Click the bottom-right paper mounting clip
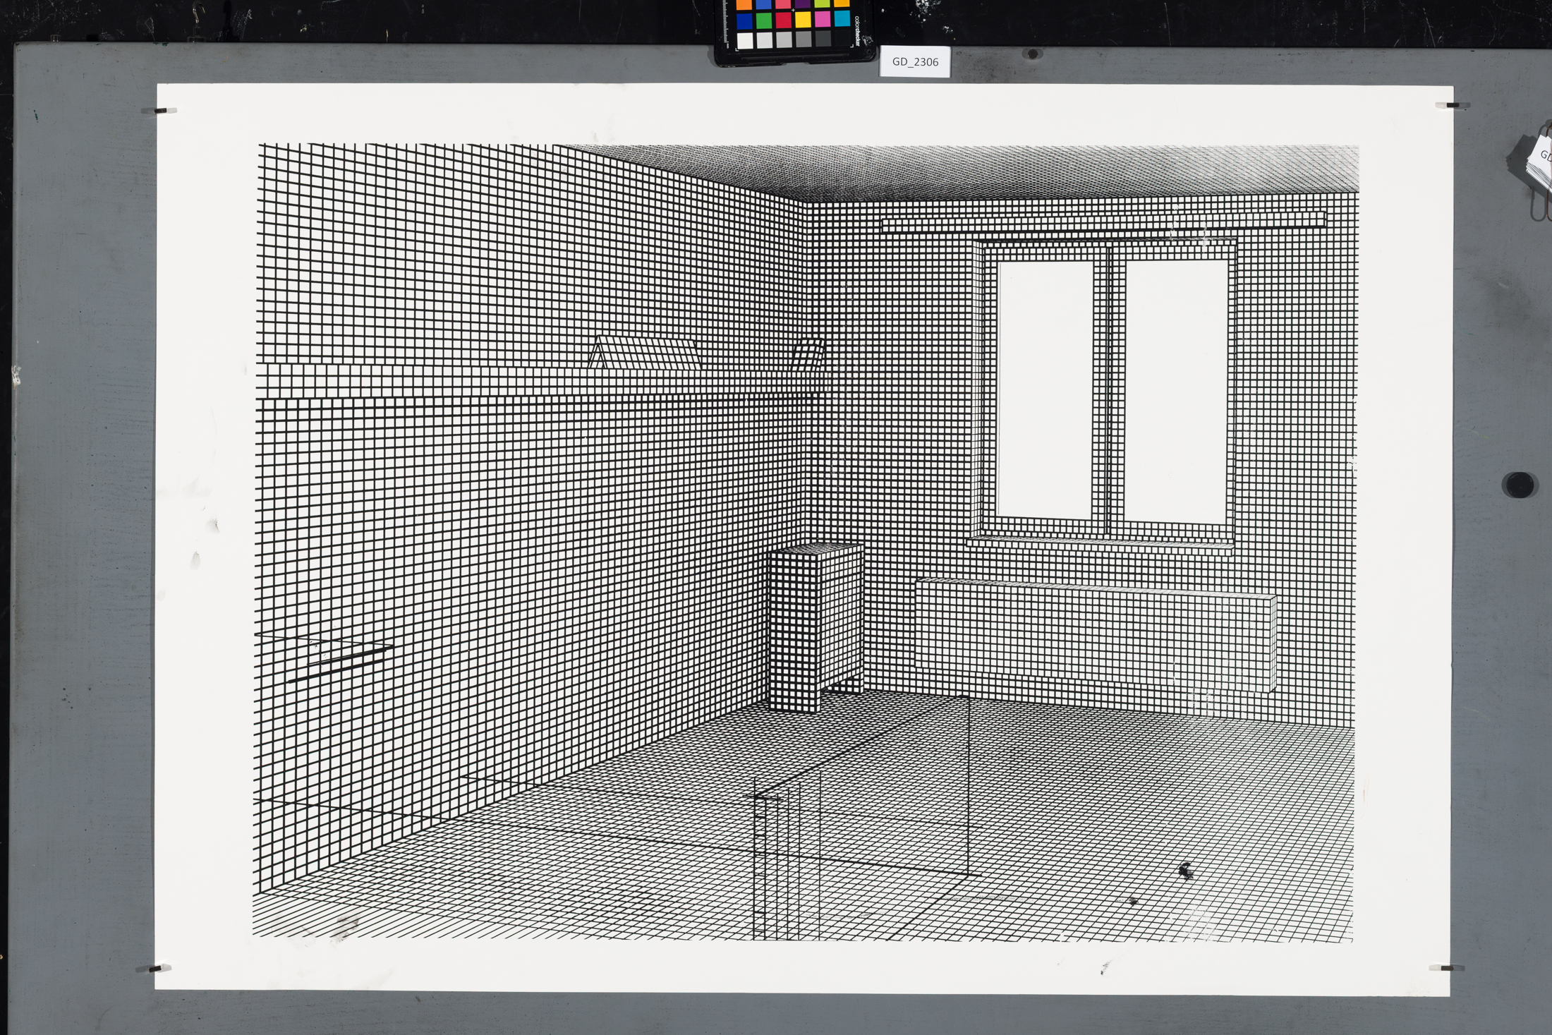The image size is (1552, 1035). click(1445, 967)
